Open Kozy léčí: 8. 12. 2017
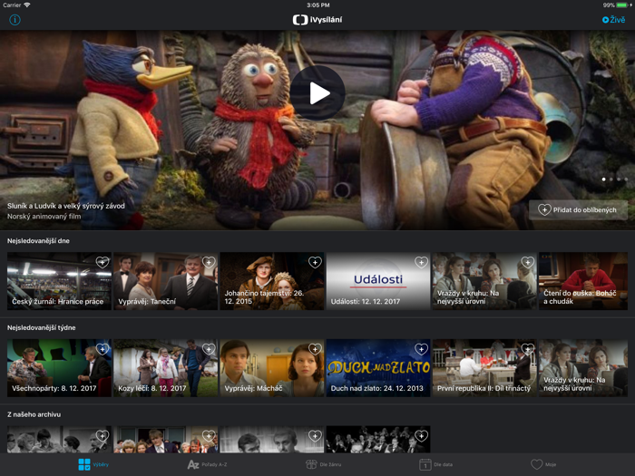 tap(166, 368)
